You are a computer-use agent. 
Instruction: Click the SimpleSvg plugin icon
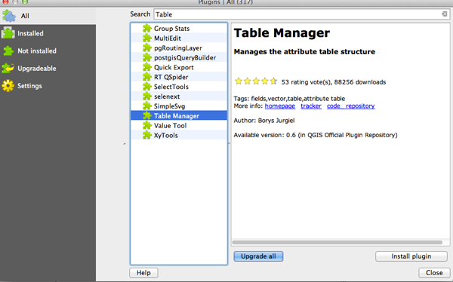(147, 106)
